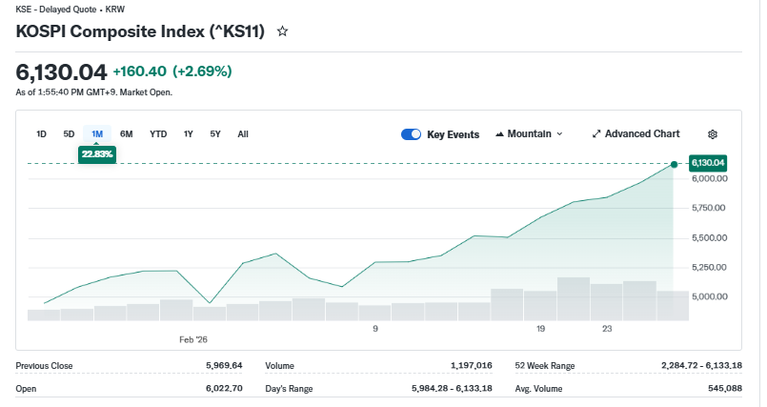Click the Feb '26 axis label
Screen dimensions: 767x407
(193, 339)
